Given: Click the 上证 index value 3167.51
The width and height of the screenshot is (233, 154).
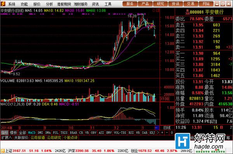Looking at the screenshot, I should (19, 151).
